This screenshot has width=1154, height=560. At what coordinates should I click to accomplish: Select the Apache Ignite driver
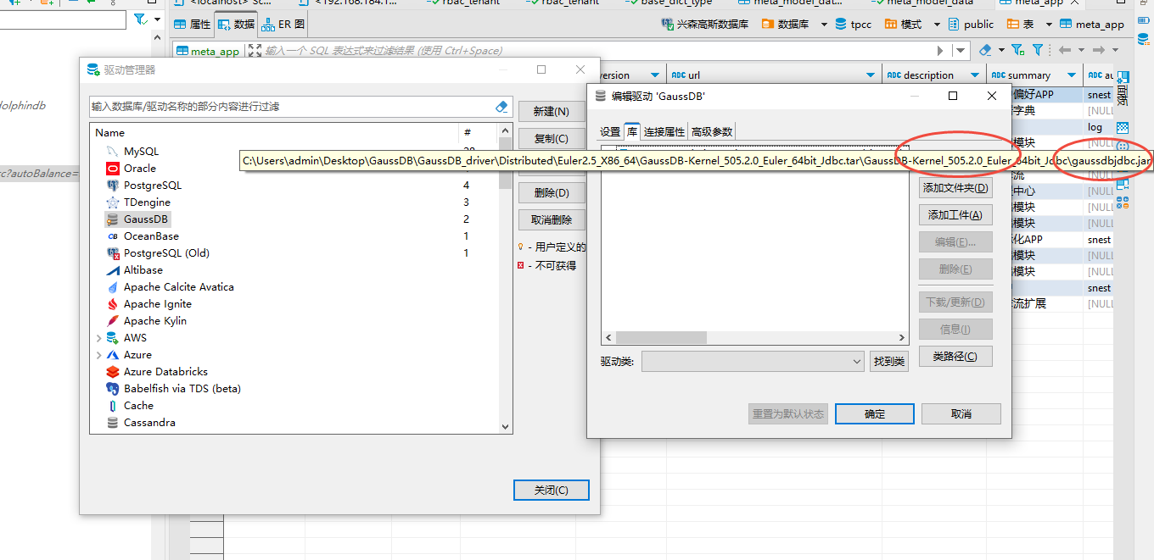point(157,304)
